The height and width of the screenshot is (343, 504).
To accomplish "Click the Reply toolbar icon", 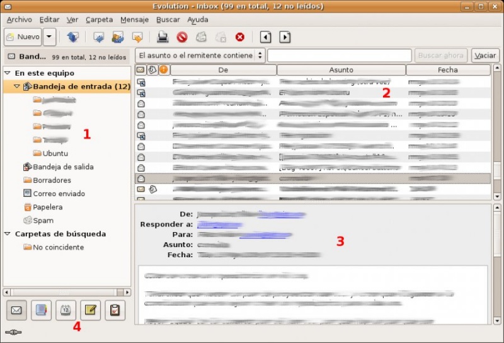I will (x=98, y=37).
